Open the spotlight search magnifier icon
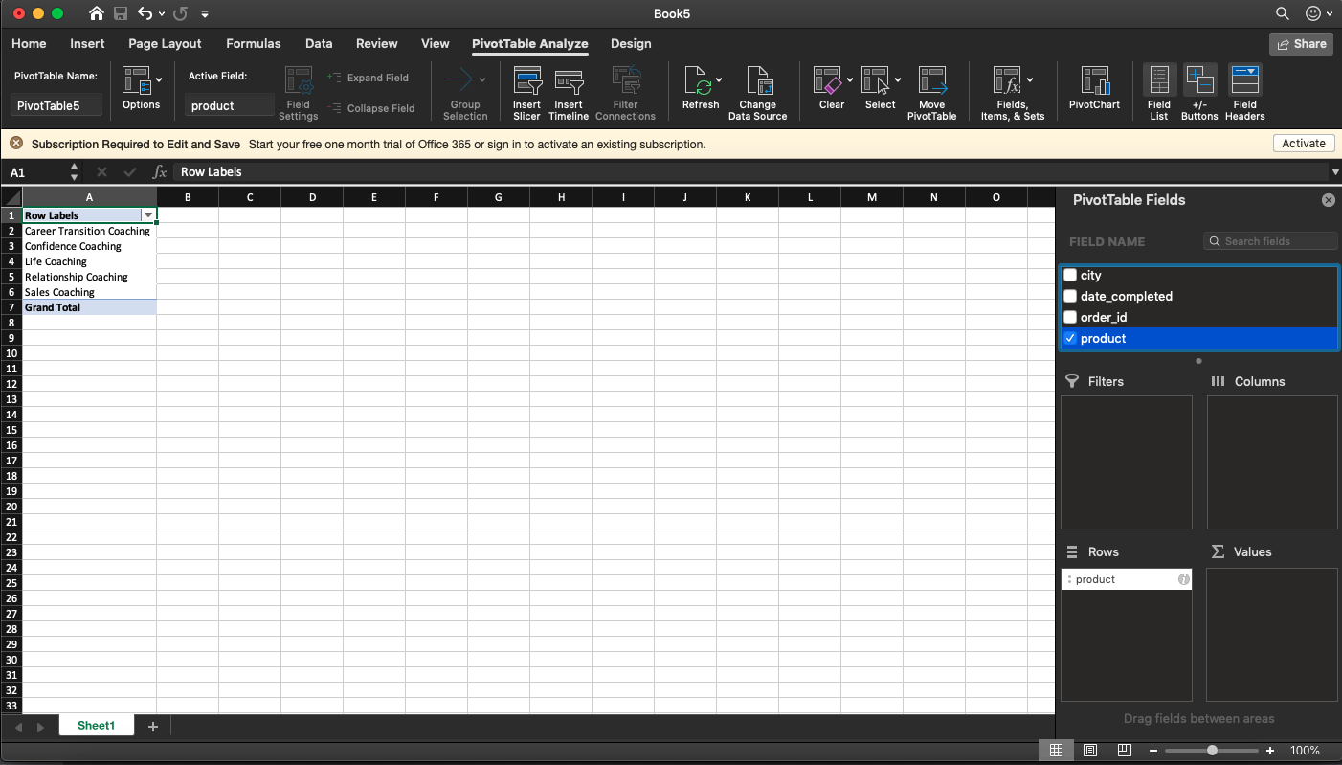Viewport: 1342px width, 765px height. coord(1283,13)
